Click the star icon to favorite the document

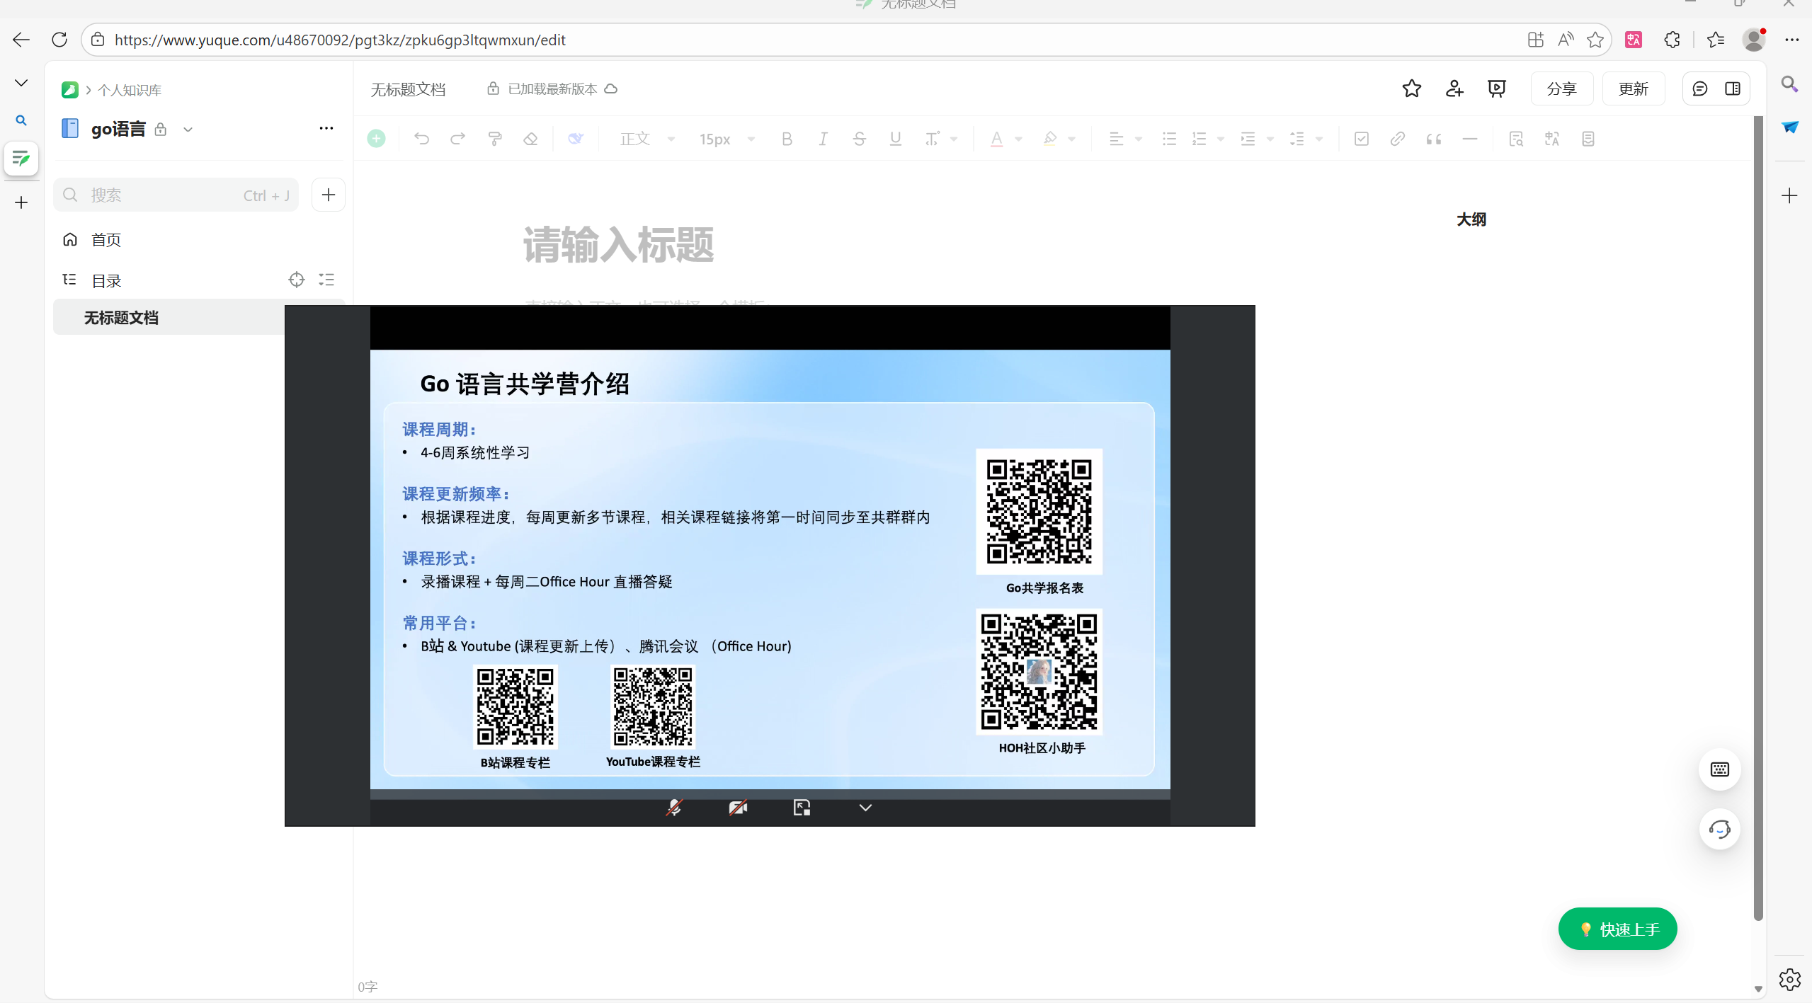(1411, 88)
